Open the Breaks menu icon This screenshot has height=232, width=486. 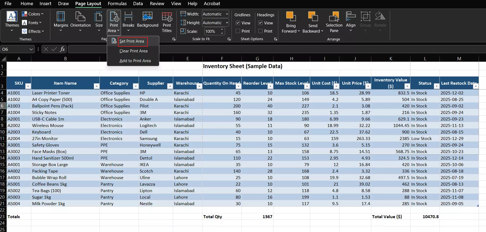(x=128, y=17)
